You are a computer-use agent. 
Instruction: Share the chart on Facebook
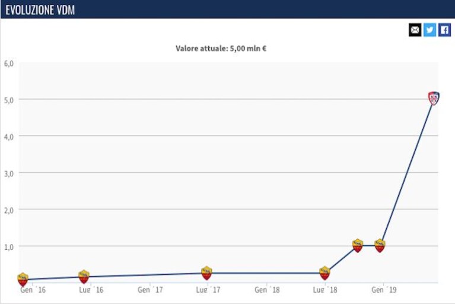point(444,30)
